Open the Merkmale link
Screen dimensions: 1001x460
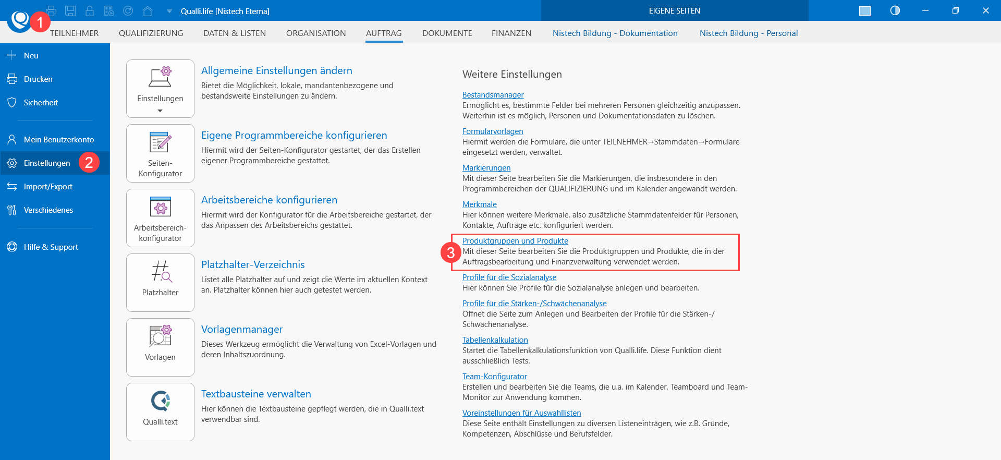tap(480, 204)
